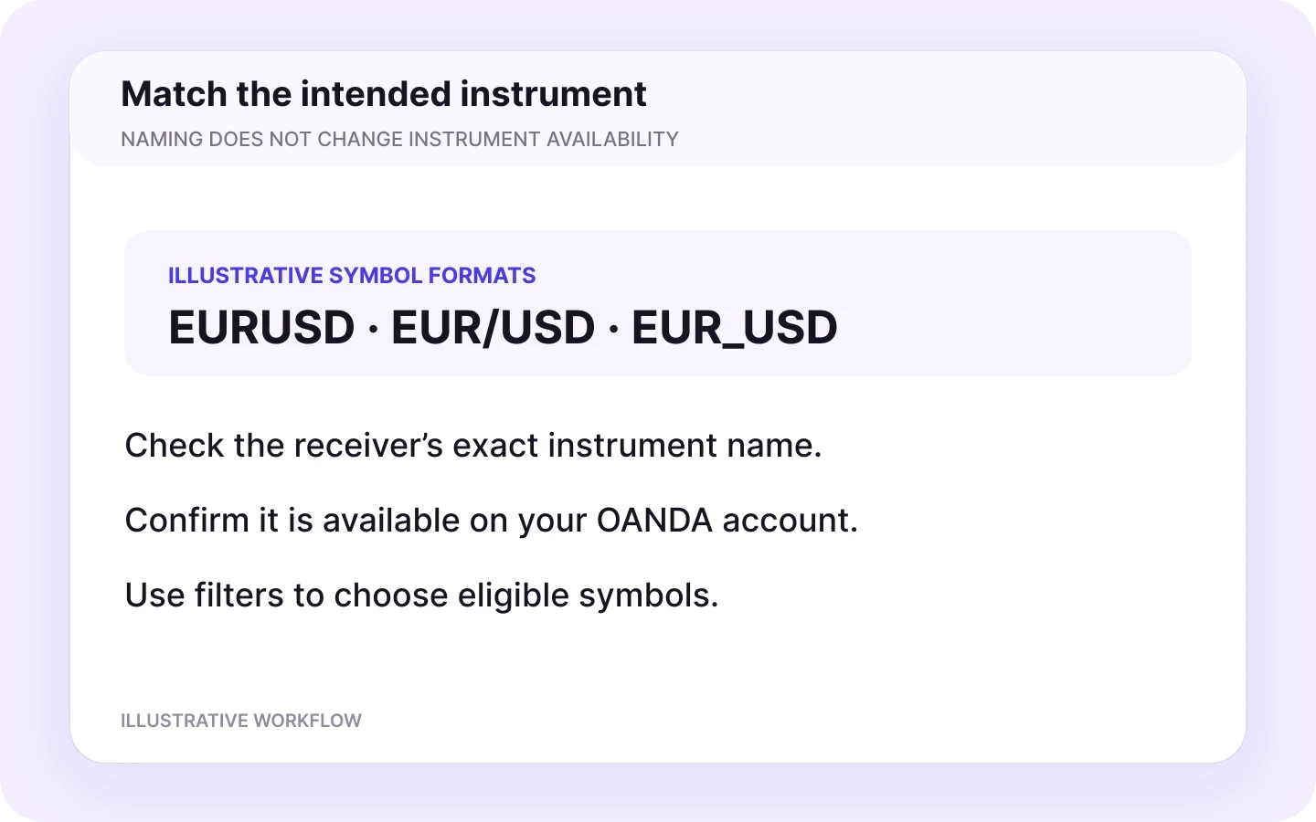Click the word 'receiver's' in first line
Screen dimensions: 1316x822
pos(371,446)
